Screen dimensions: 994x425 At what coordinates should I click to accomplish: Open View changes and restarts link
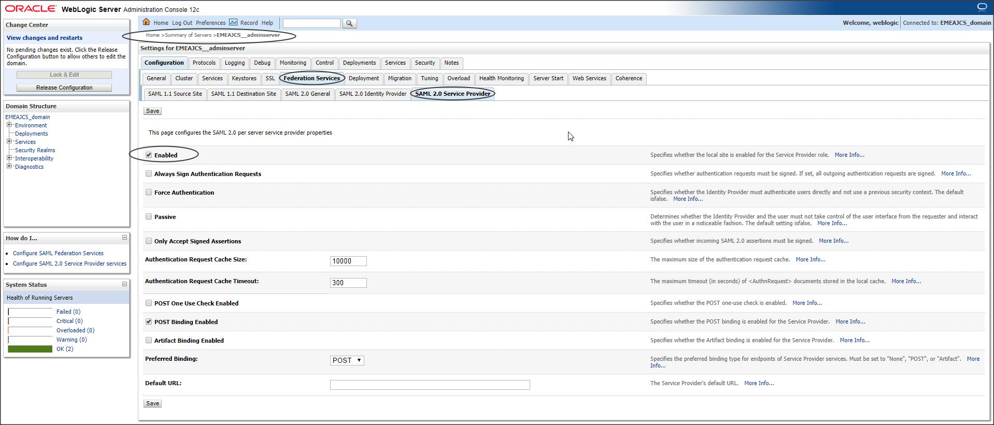(x=45, y=38)
